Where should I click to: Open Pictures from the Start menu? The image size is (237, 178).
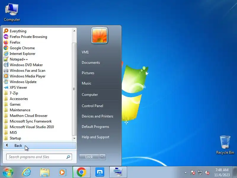point(88,73)
